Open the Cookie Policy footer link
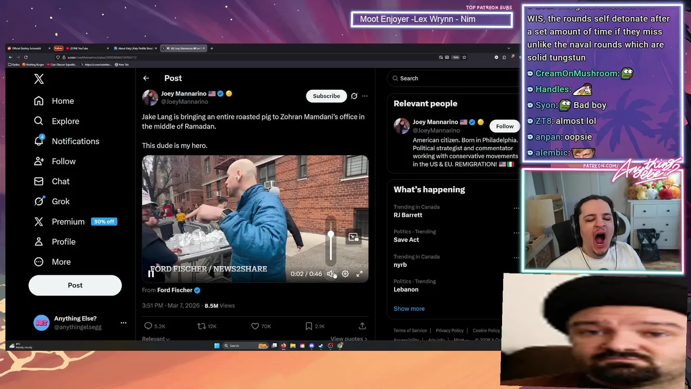 click(486, 331)
